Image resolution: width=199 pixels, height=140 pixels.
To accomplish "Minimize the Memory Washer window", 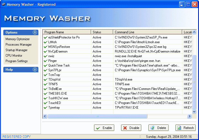I will pos(182,4).
